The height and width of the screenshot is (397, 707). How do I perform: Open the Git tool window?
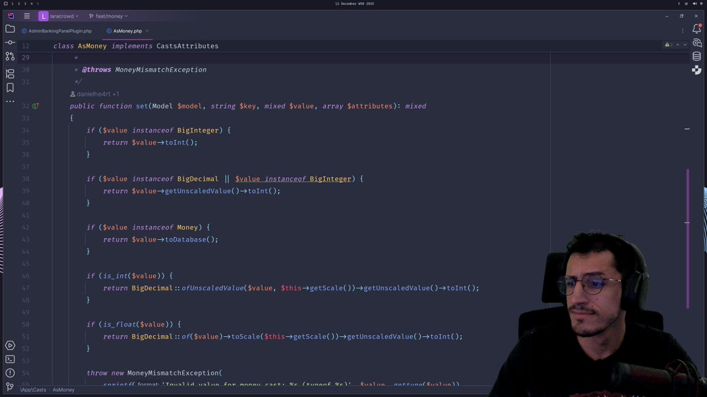coord(10,386)
